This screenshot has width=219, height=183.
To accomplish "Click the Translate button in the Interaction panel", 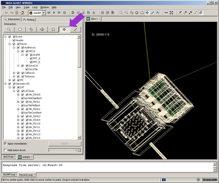I will click(x=64, y=29).
